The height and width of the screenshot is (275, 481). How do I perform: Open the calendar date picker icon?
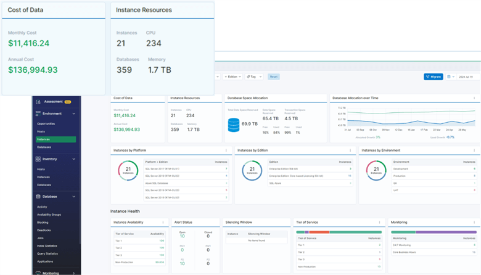click(448, 77)
